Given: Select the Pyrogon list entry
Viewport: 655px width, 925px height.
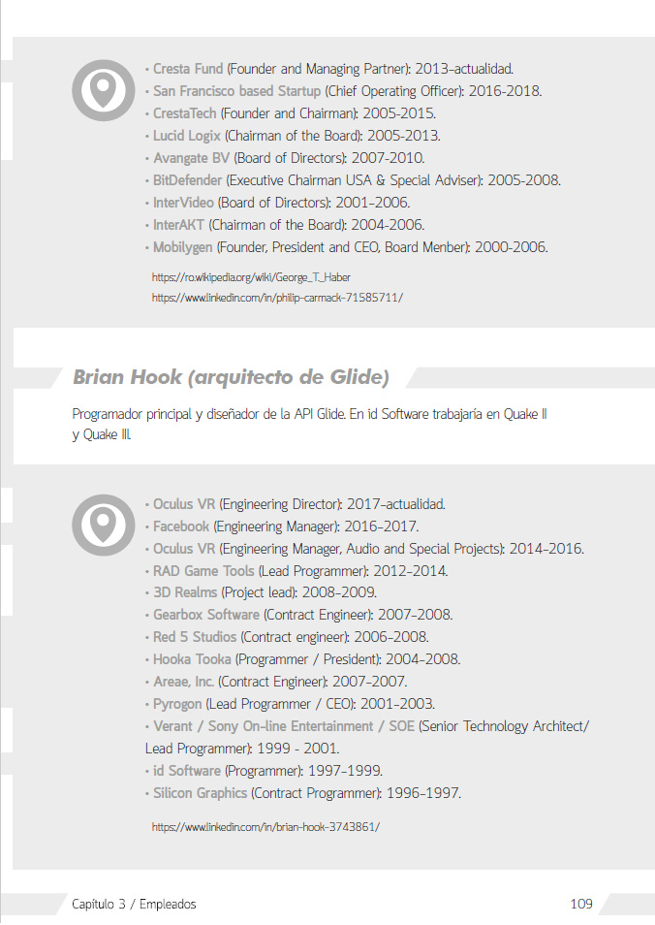Looking at the screenshot, I should [x=177, y=704].
